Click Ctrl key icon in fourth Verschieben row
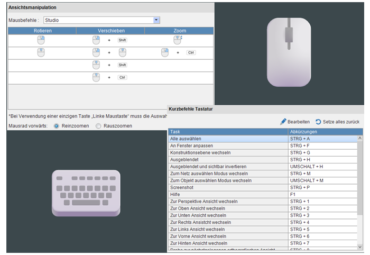 122,77
